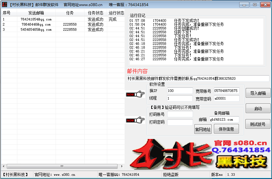
Task: Click 发送成功 status in row 3
Action: coord(95,29)
